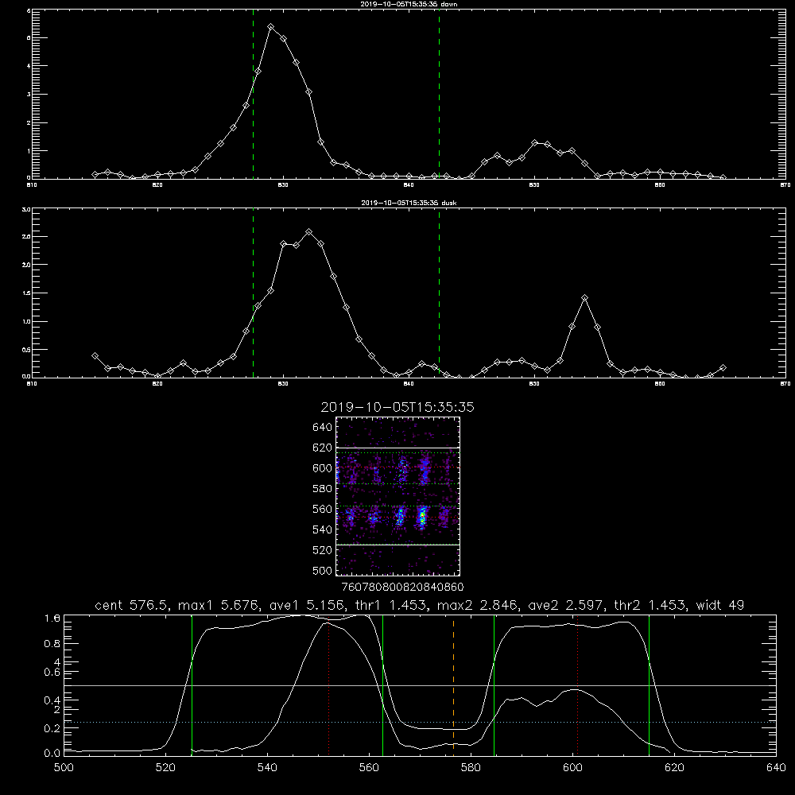
Task: Click the orange dashed center line in the bottom plot
Action: 453,684
